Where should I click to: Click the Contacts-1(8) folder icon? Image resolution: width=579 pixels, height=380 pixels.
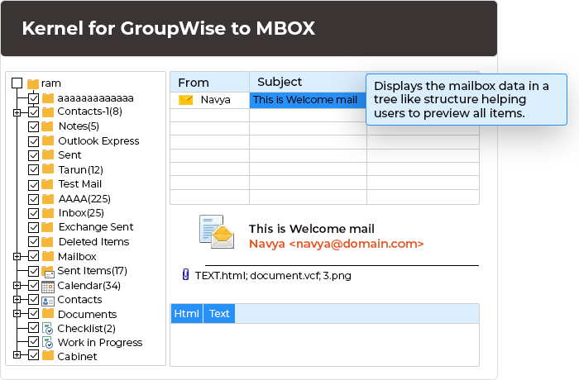(48, 112)
